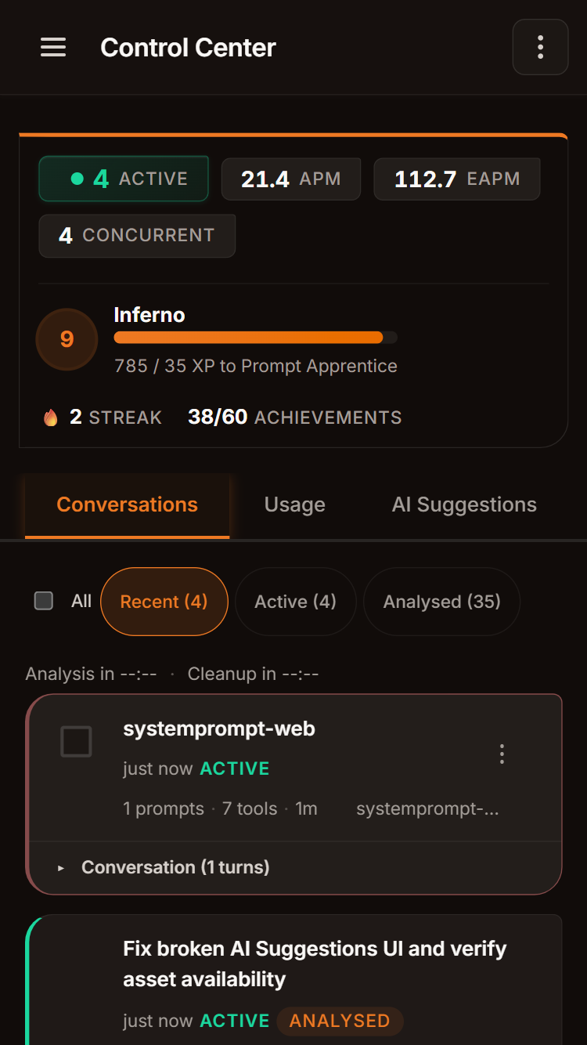Open the systemprompt-web conversation title

(219, 729)
